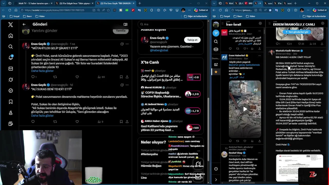Click Yanıtla reply button
Image resolution: width=329 pixels, height=185 pixels.
pyautogui.click(x=121, y=31)
